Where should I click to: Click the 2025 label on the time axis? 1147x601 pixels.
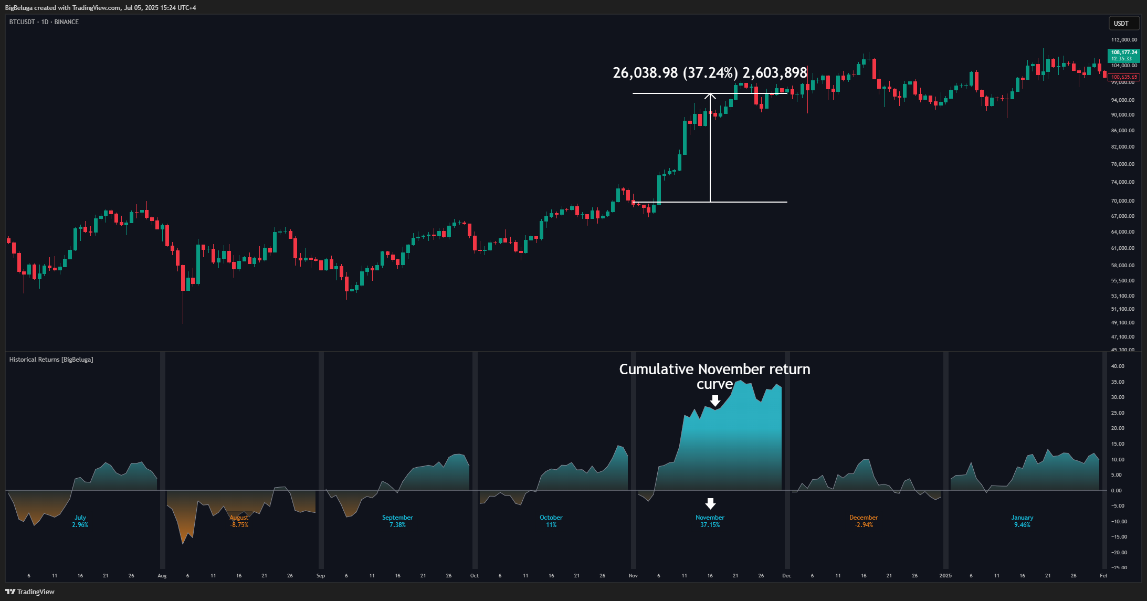945,576
